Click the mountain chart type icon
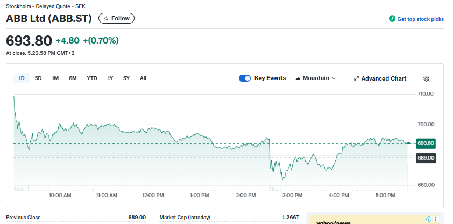The image size is (453, 224). (x=298, y=78)
